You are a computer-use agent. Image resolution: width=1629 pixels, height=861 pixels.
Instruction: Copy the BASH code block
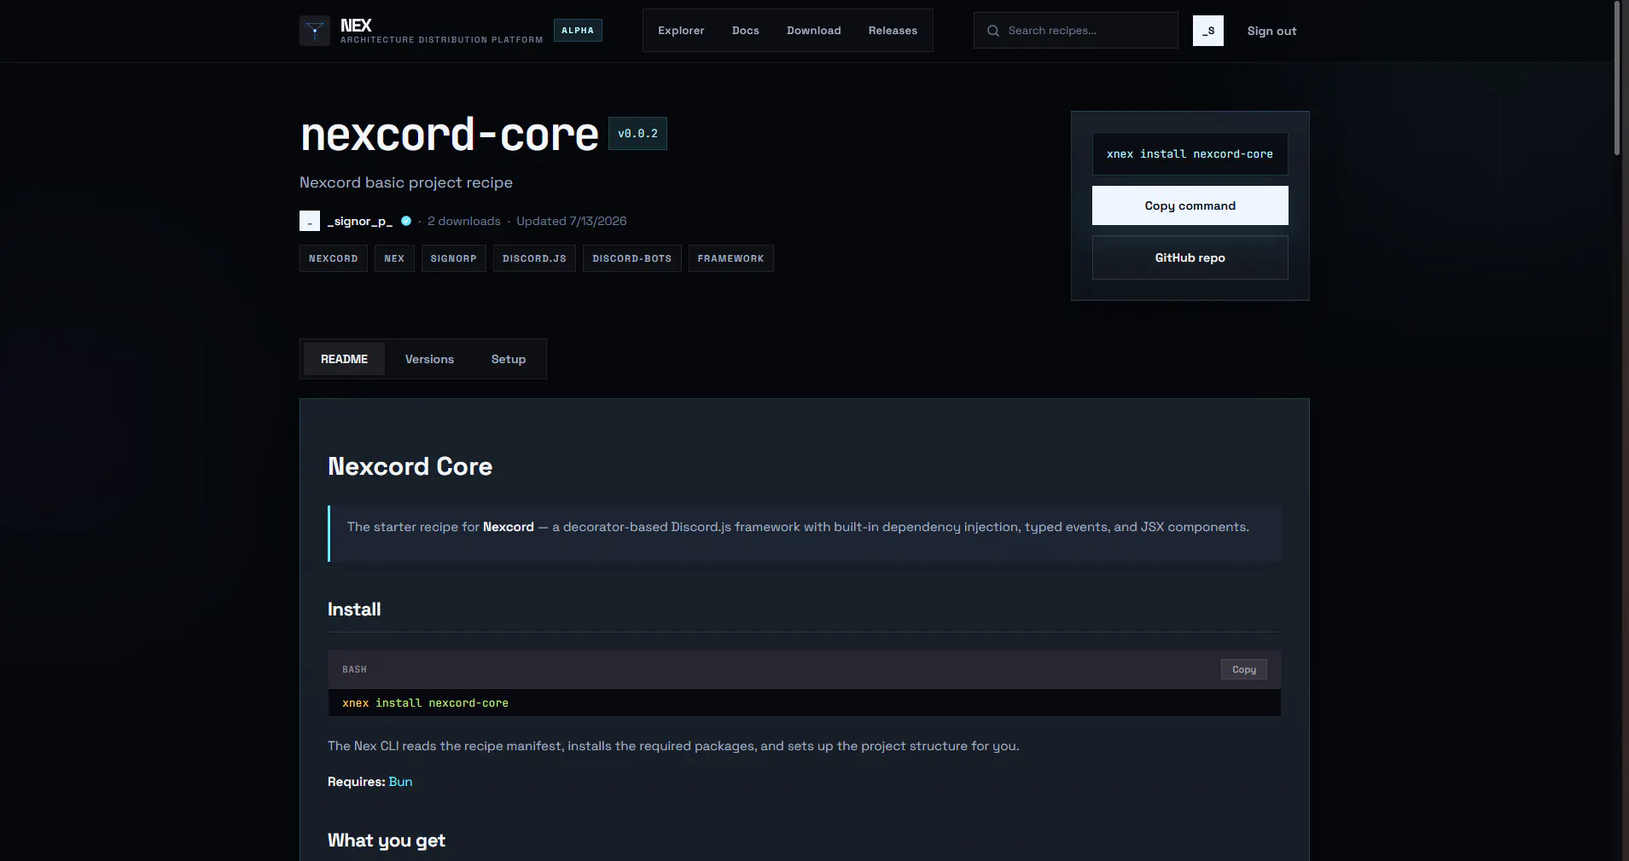(1244, 669)
